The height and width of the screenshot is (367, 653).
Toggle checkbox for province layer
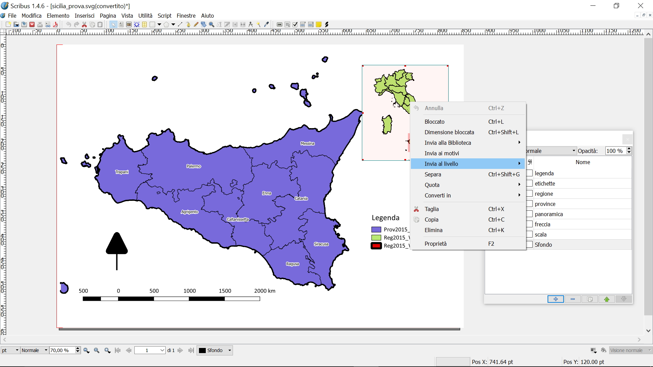(530, 204)
